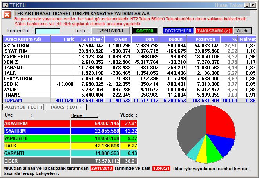Select the YAPIKREDI table row name

point(16,57)
